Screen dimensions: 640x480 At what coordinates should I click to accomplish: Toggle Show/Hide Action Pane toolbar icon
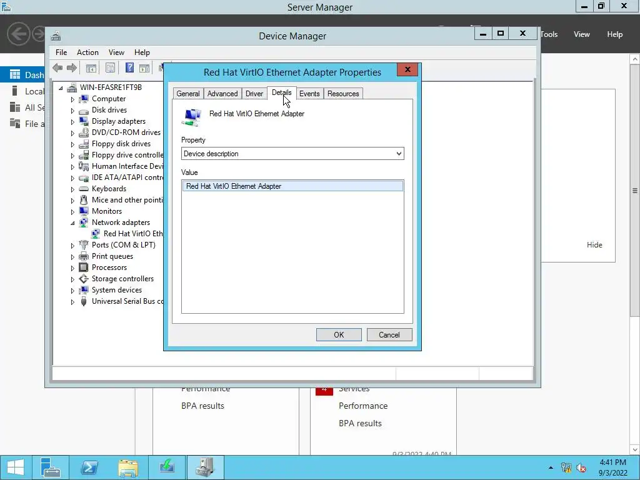(144, 68)
